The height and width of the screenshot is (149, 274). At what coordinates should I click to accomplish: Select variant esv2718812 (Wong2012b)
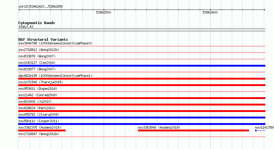pyautogui.click(x=39, y=50)
